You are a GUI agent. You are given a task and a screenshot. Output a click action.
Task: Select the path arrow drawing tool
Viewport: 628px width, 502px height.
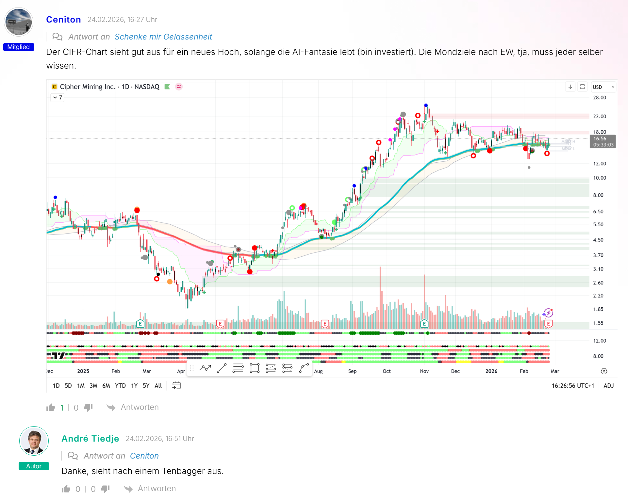coord(205,368)
